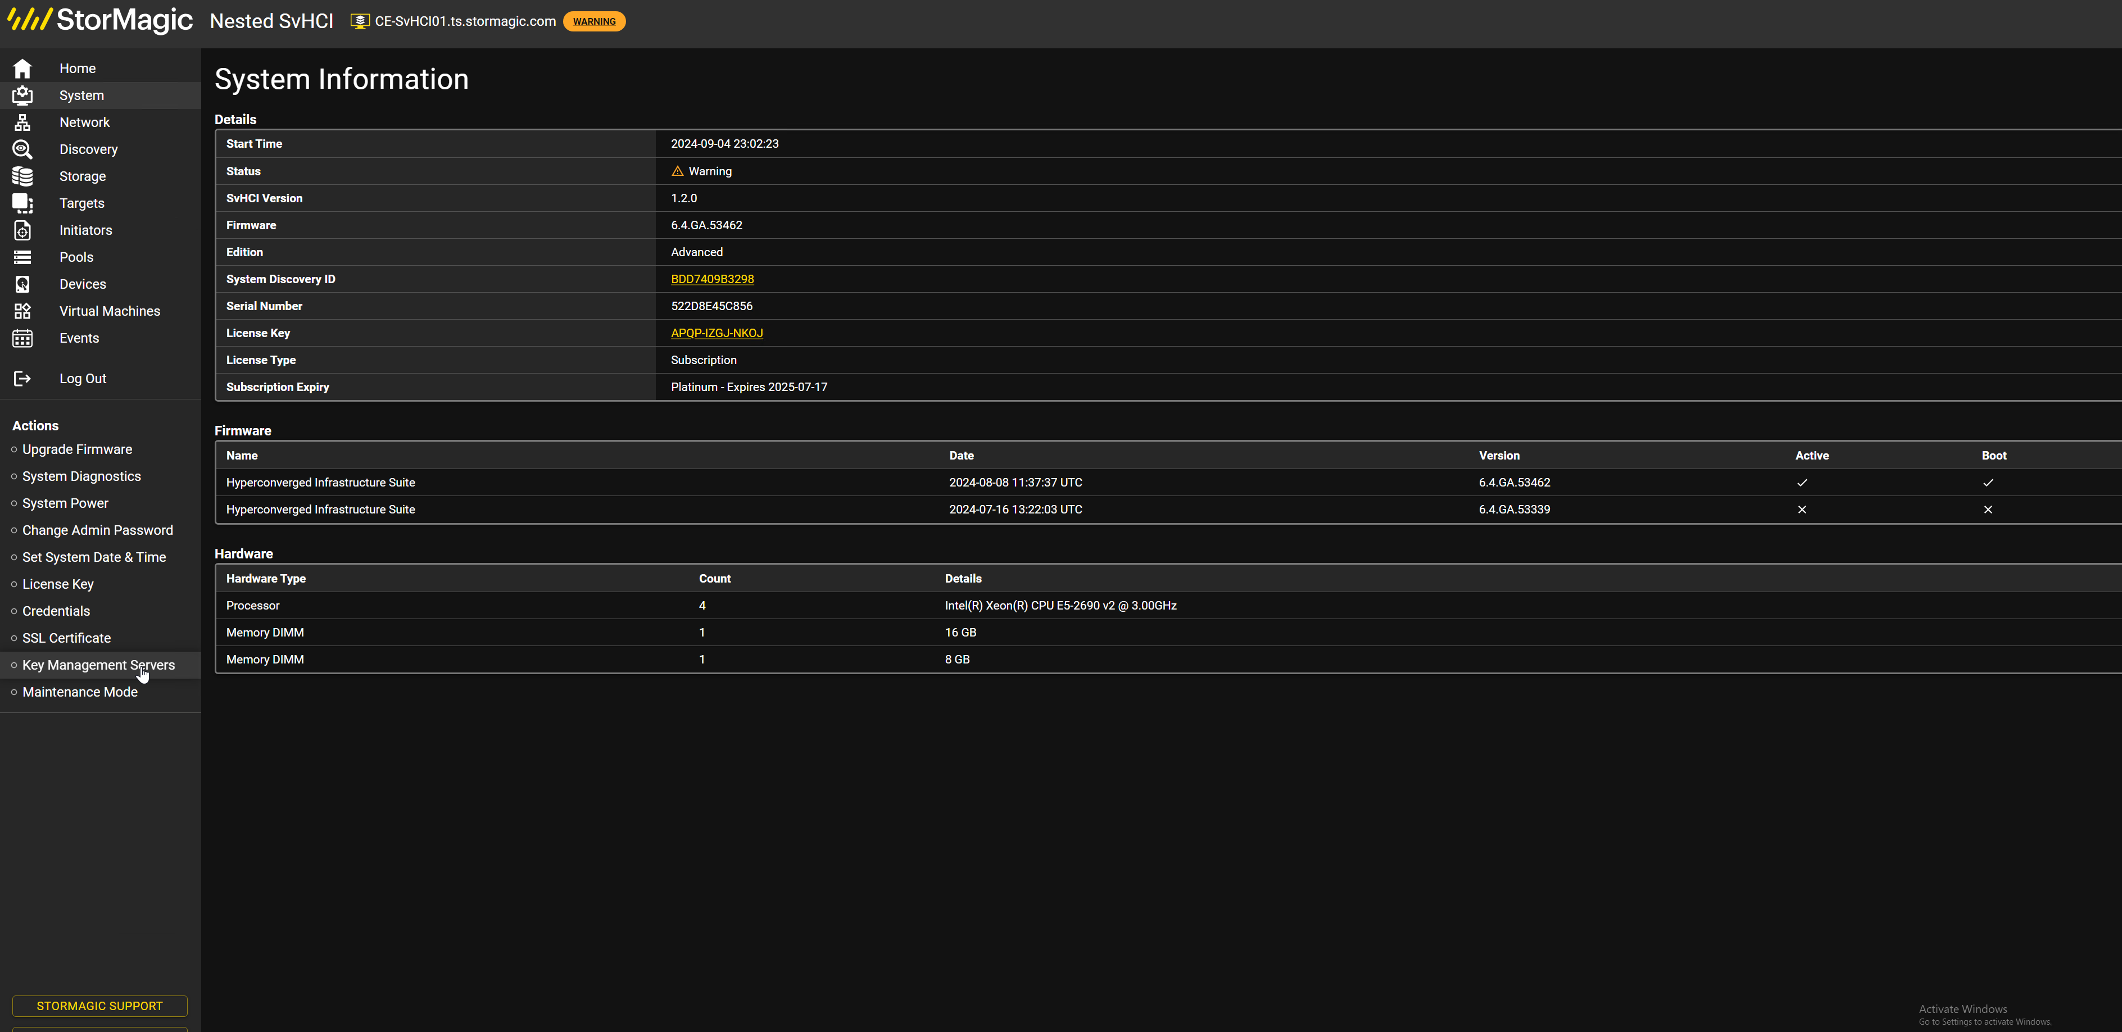Click Log Out in sidebar
The width and height of the screenshot is (2122, 1032).
[x=83, y=379]
